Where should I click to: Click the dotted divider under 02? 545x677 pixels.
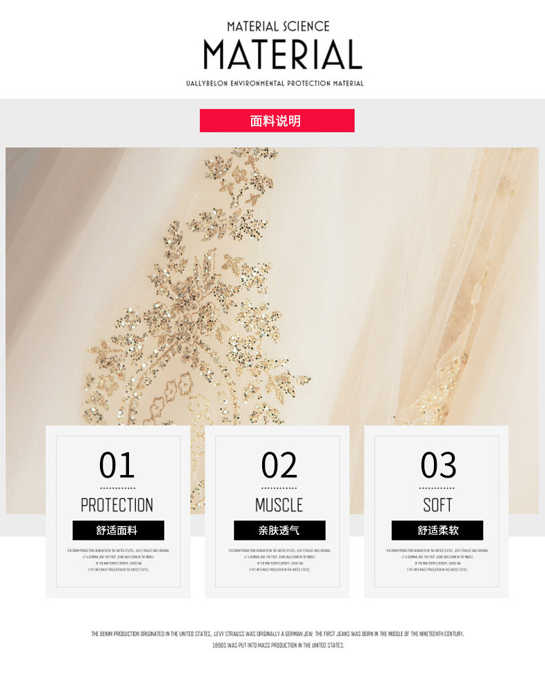279,488
